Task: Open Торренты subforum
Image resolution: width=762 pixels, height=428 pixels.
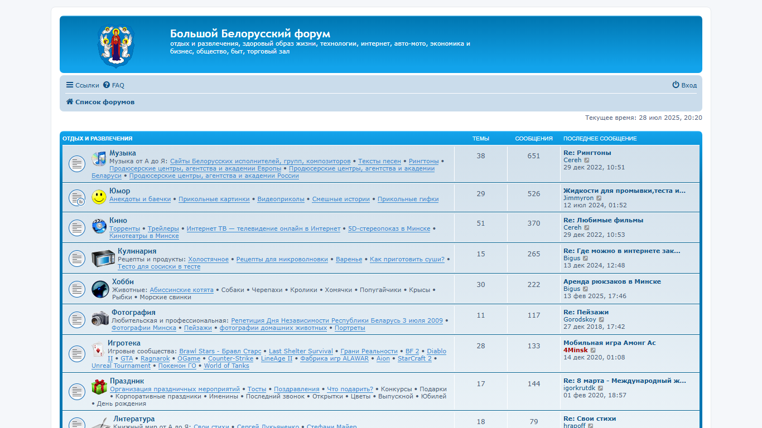Action: (x=125, y=228)
